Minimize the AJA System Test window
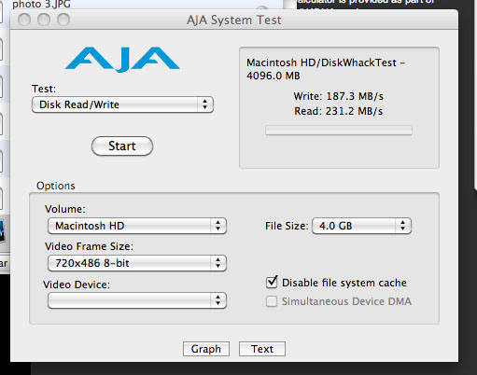 (44, 20)
